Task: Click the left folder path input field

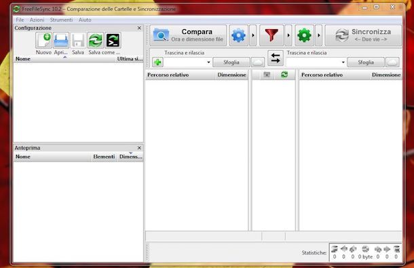Action: tap(185, 62)
